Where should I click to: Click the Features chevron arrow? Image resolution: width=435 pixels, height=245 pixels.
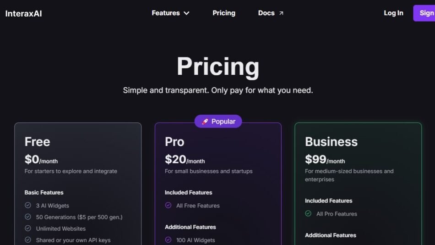click(x=186, y=13)
